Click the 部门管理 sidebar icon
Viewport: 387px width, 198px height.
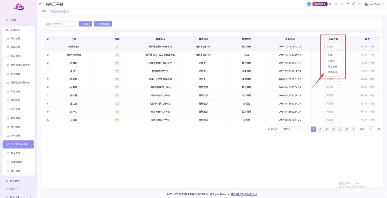click(8, 171)
